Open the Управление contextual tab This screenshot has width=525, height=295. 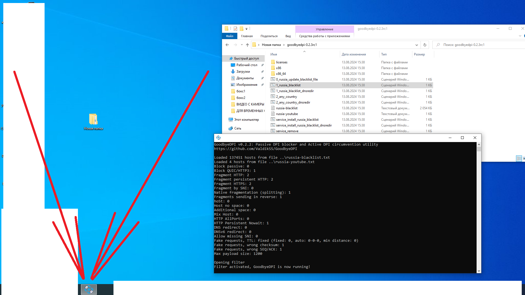[x=324, y=29]
